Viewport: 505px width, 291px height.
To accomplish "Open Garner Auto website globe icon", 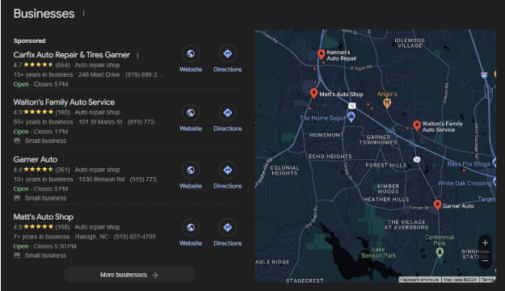I will tap(191, 170).
